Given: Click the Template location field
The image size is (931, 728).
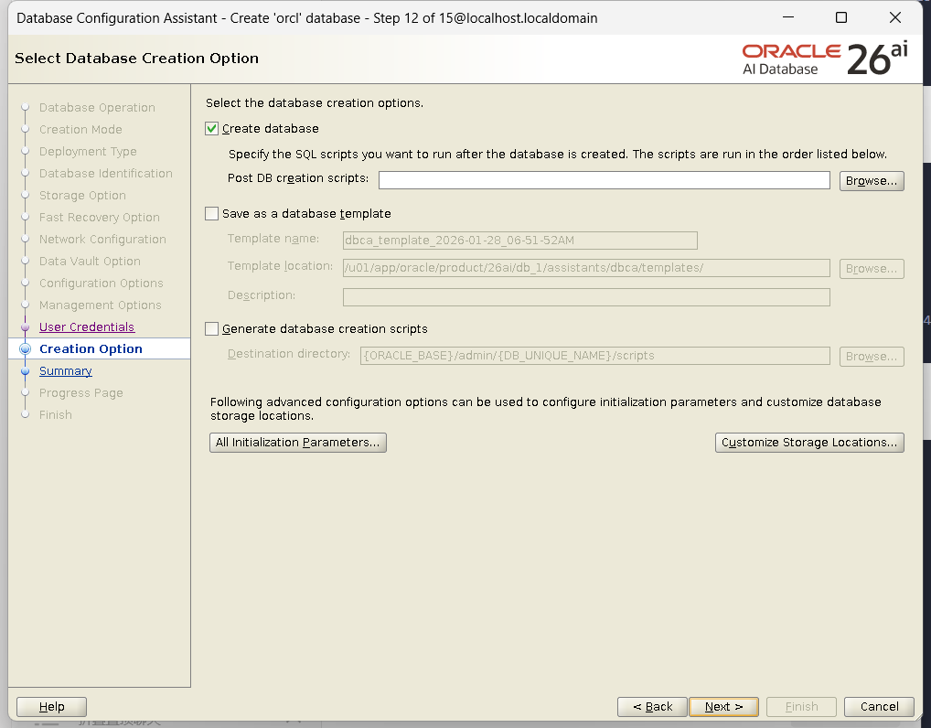Looking at the screenshot, I should click(x=586, y=268).
